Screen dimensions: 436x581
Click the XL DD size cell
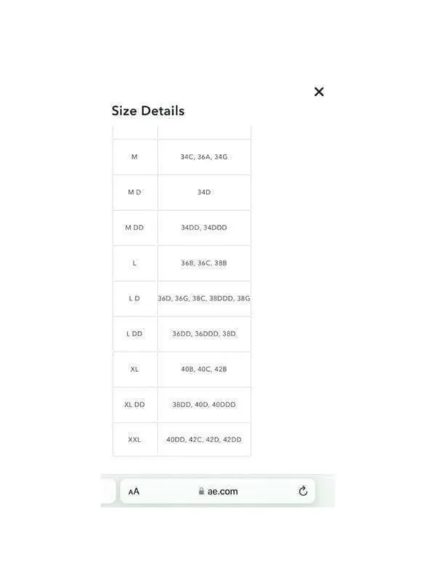tap(134, 405)
